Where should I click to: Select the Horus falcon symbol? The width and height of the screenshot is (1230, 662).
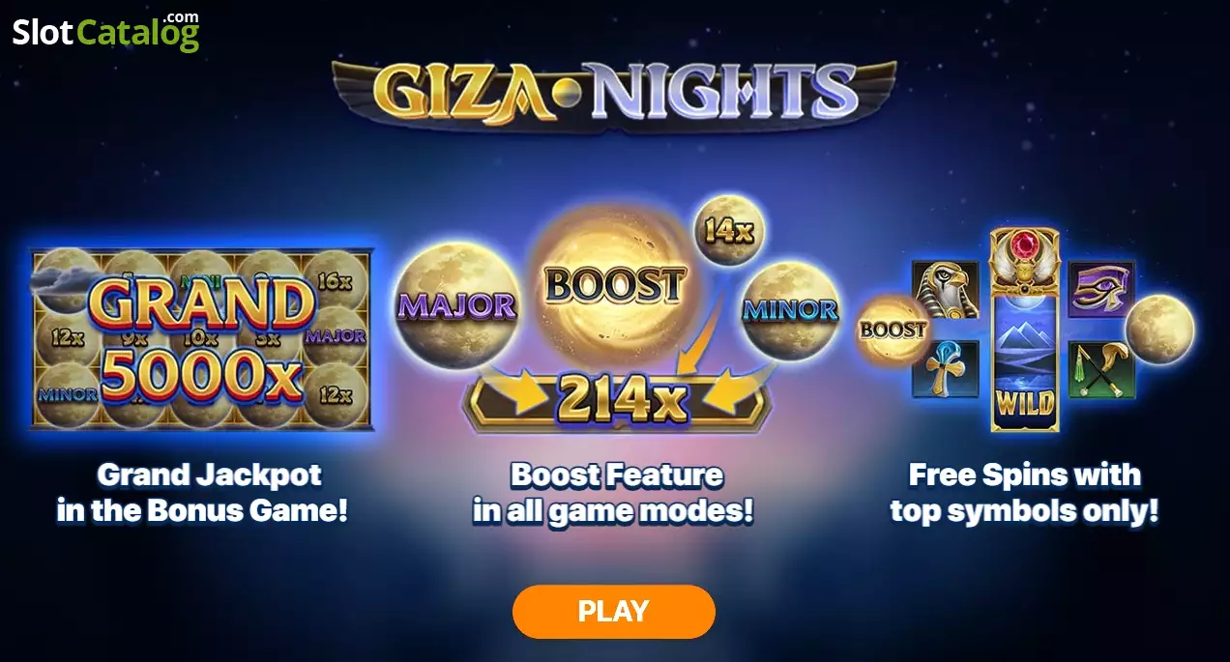946,289
